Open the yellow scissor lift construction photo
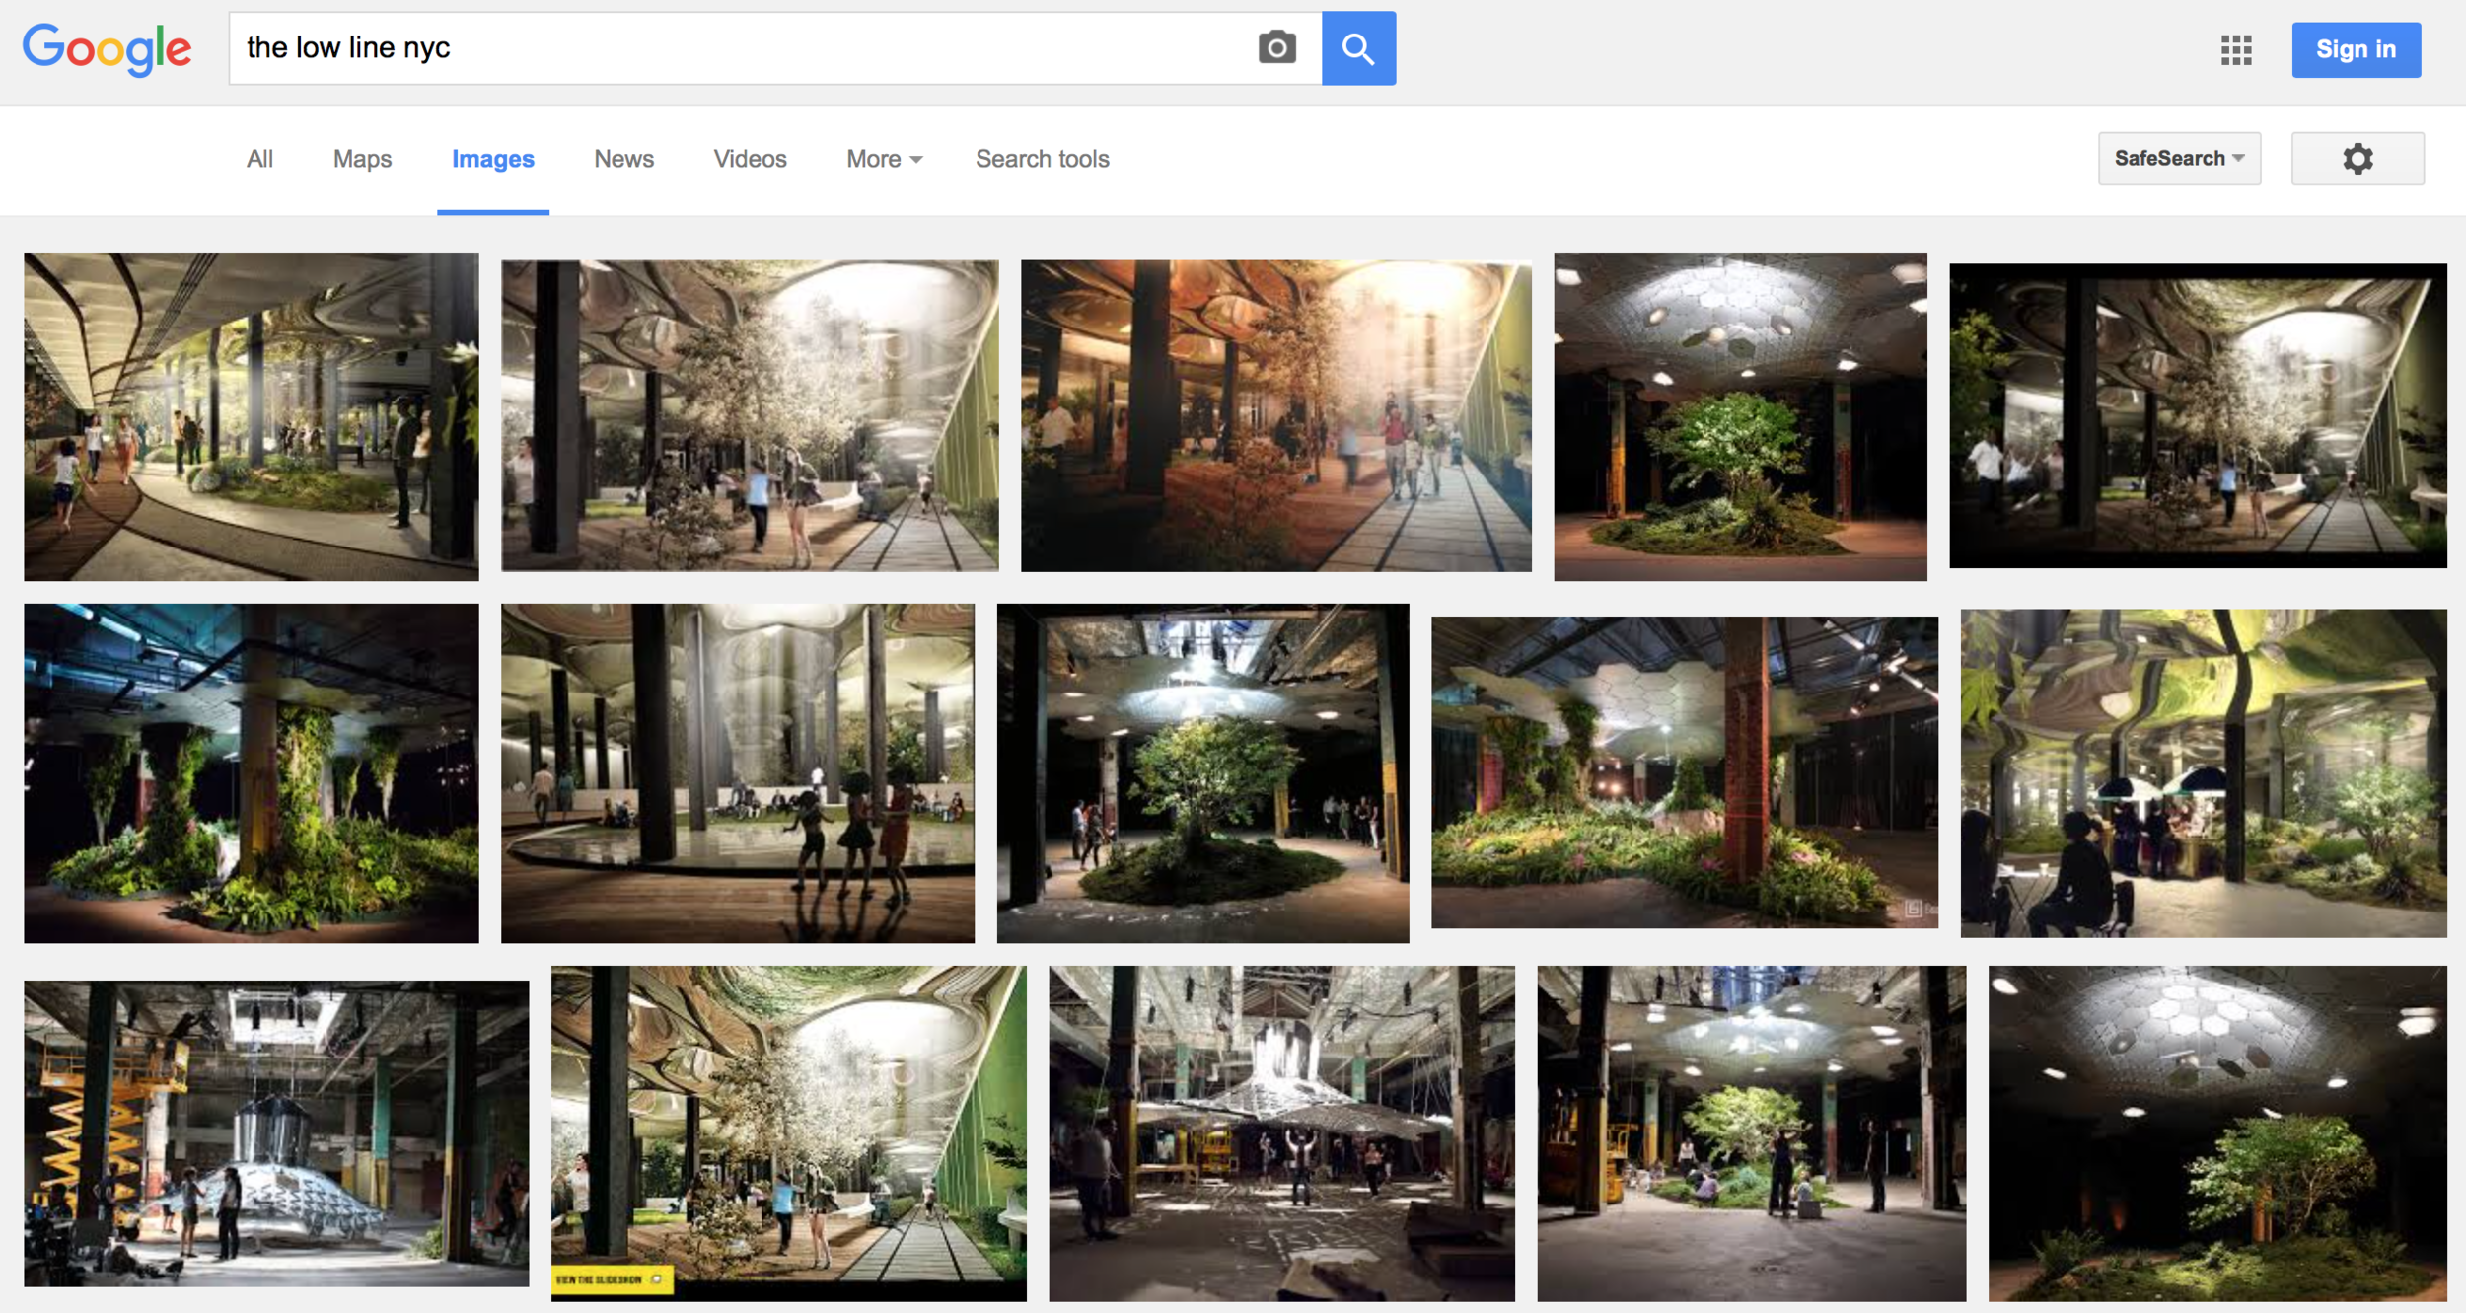The image size is (2466, 1313). 276,1133
